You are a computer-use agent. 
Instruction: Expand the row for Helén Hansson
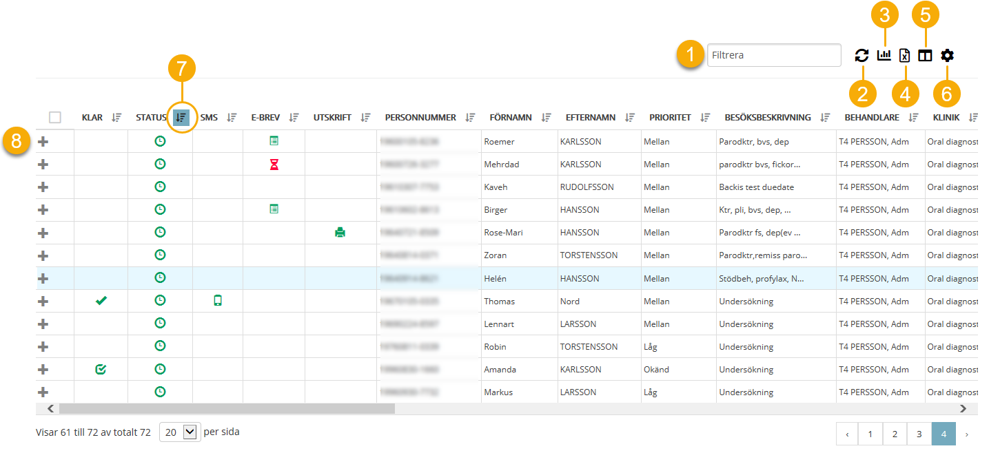pos(43,278)
